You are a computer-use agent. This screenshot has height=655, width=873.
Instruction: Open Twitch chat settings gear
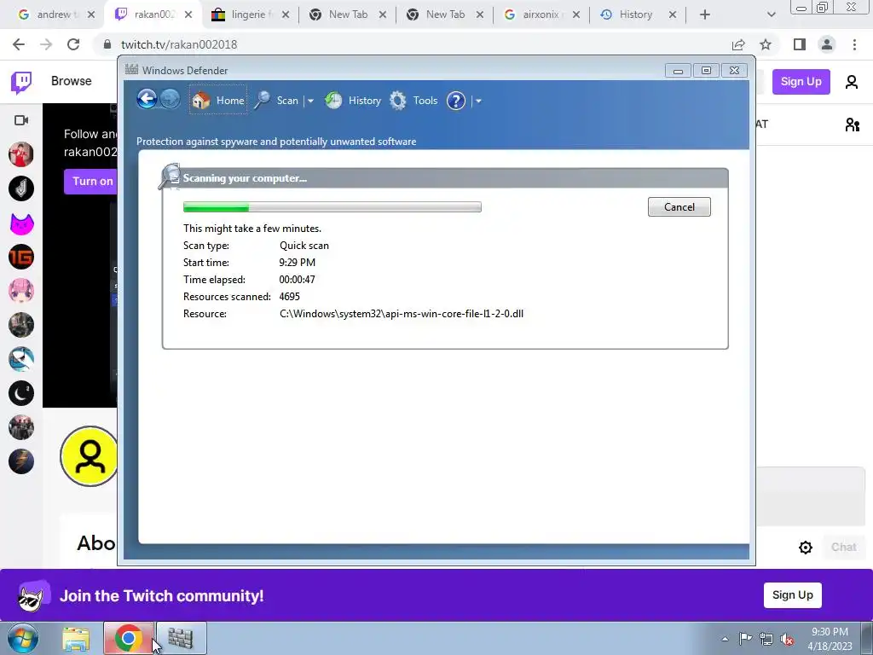pyautogui.click(x=805, y=548)
